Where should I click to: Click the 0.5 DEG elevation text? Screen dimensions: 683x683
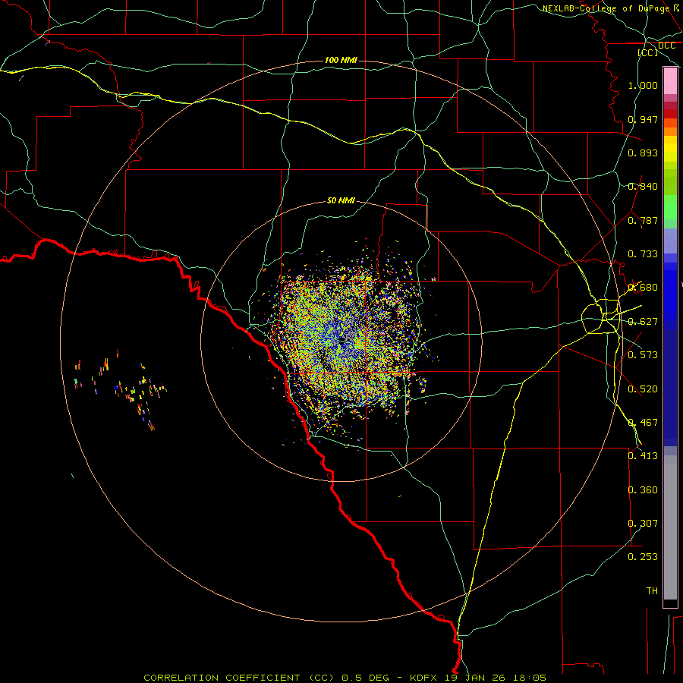pyautogui.click(x=367, y=678)
